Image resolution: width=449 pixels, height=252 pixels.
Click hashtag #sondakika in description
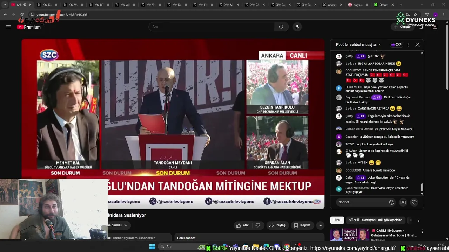pos(147,238)
